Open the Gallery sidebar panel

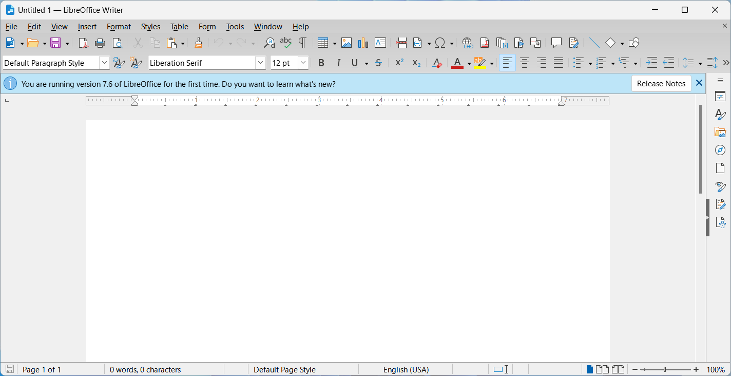[720, 132]
